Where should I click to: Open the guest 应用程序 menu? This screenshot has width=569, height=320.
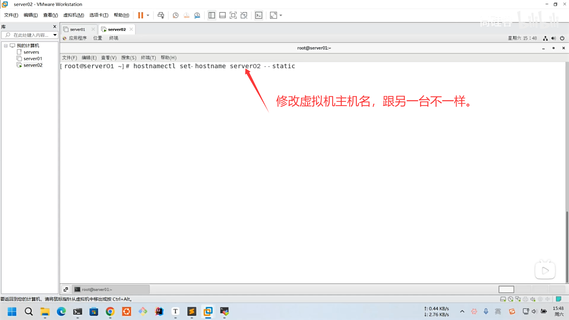click(77, 38)
